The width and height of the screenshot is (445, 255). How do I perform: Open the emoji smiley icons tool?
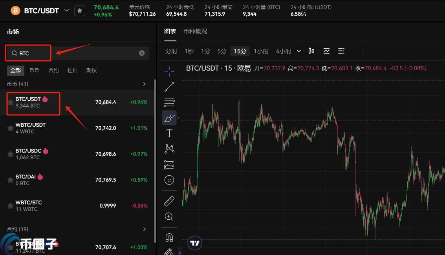click(169, 180)
